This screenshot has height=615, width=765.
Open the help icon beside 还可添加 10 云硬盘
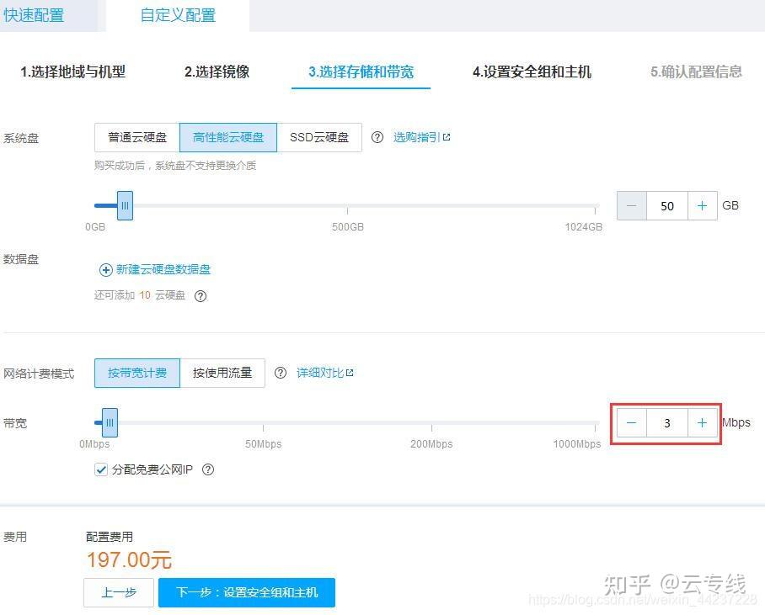200,295
